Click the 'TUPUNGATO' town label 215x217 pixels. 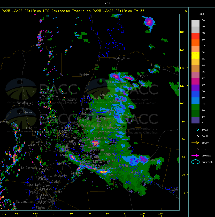(42, 179)
